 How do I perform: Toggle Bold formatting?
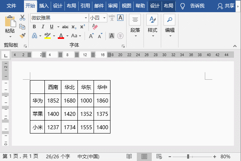34,27
